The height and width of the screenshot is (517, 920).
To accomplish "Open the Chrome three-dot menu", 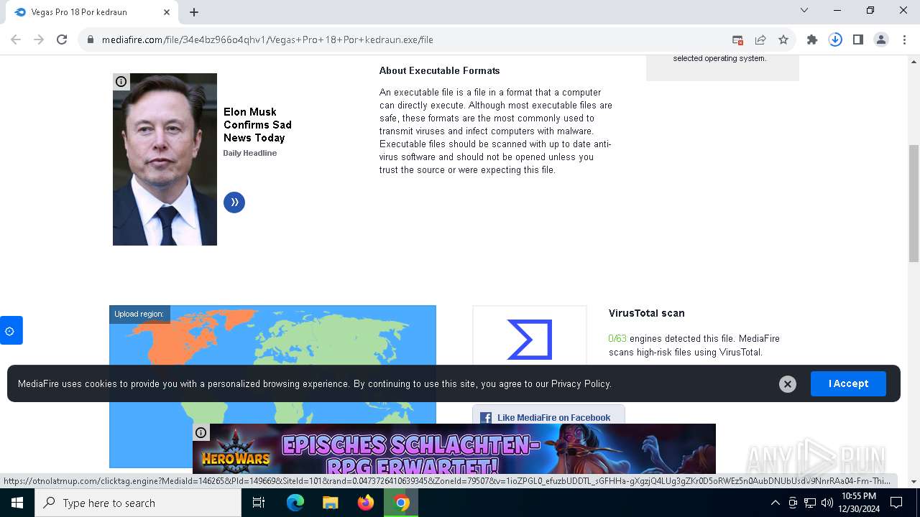I will tap(904, 39).
